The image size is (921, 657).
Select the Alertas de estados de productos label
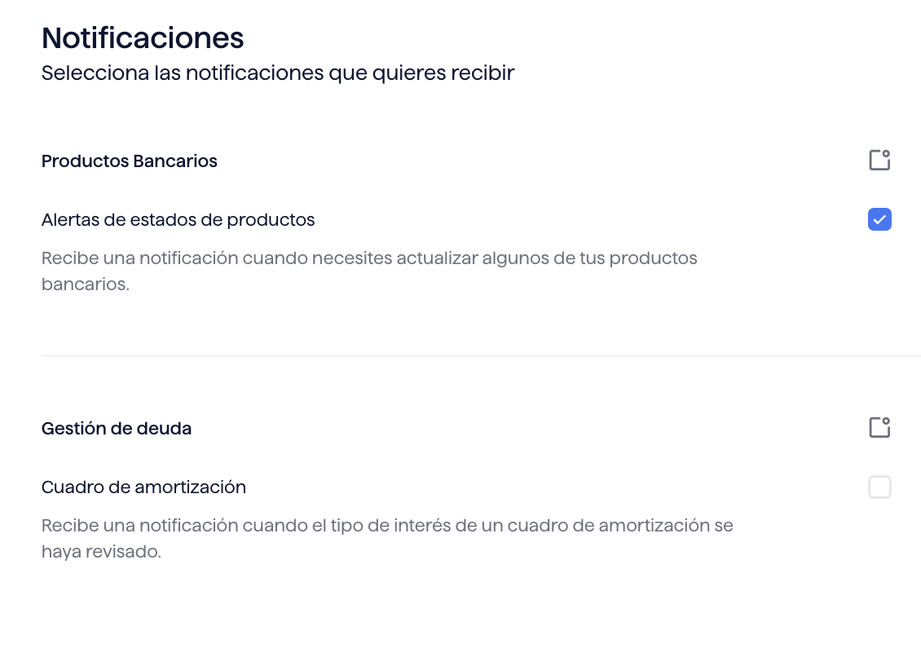[178, 220]
